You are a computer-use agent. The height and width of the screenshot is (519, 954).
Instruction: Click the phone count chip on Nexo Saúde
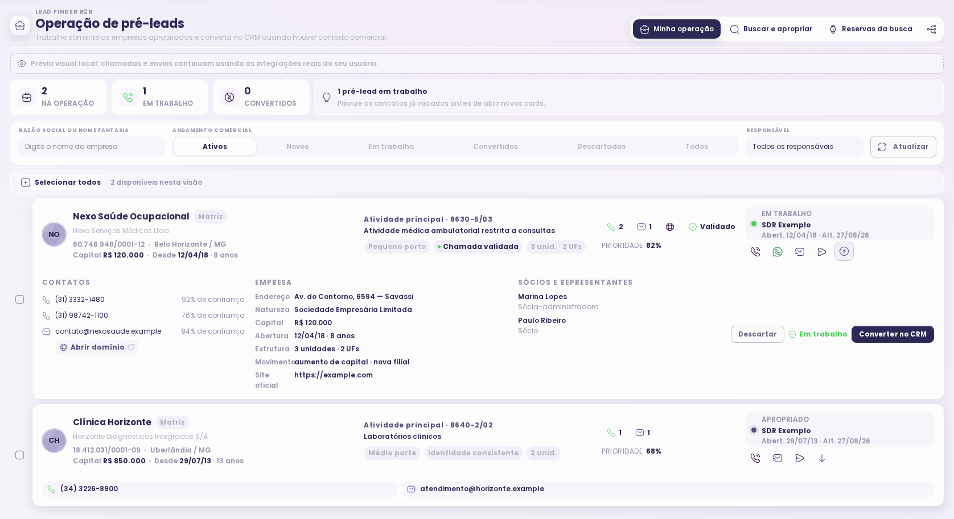[615, 227]
